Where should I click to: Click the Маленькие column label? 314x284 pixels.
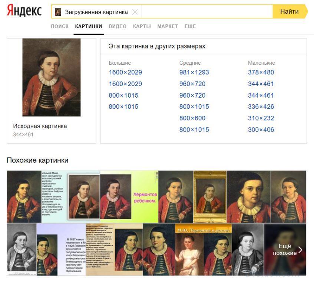[x=261, y=63]
